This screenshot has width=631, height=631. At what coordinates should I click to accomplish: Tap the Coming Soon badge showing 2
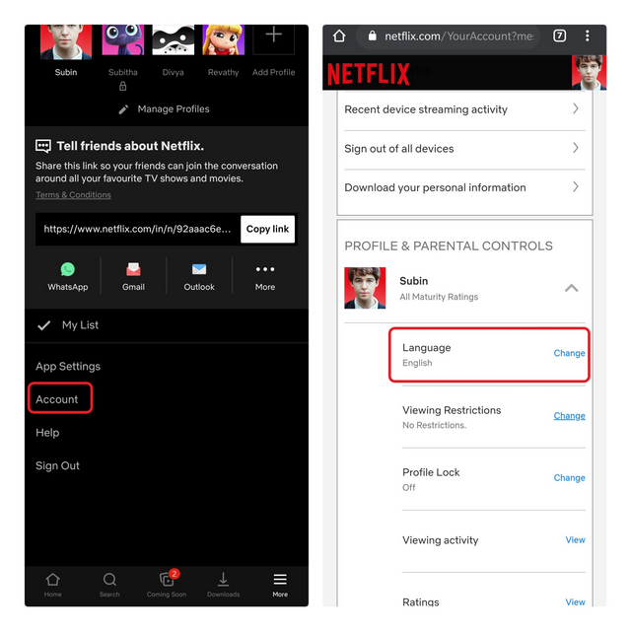(x=174, y=574)
